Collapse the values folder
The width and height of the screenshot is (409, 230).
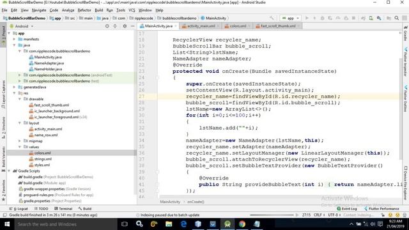pyautogui.click(x=20, y=147)
